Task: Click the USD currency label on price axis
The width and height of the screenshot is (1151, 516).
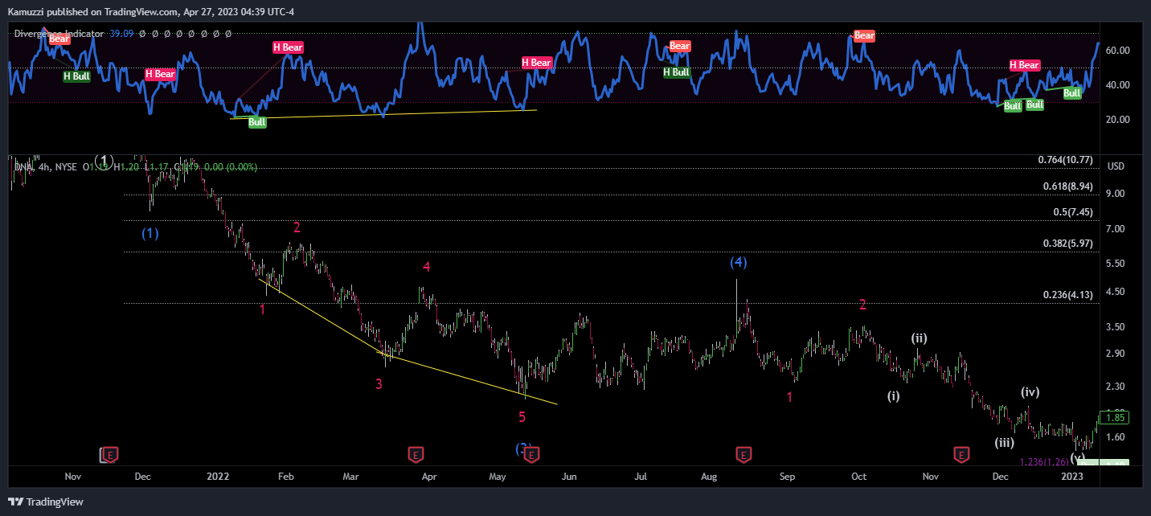Action: [x=1116, y=166]
